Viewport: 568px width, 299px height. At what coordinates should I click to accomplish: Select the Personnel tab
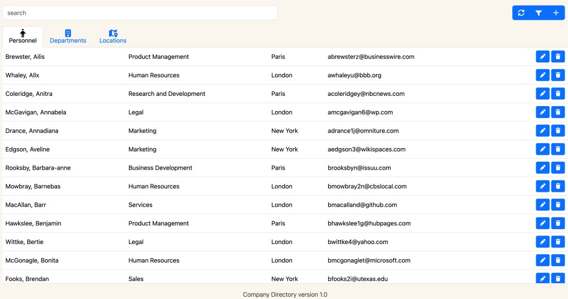click(x=23, y=37)
